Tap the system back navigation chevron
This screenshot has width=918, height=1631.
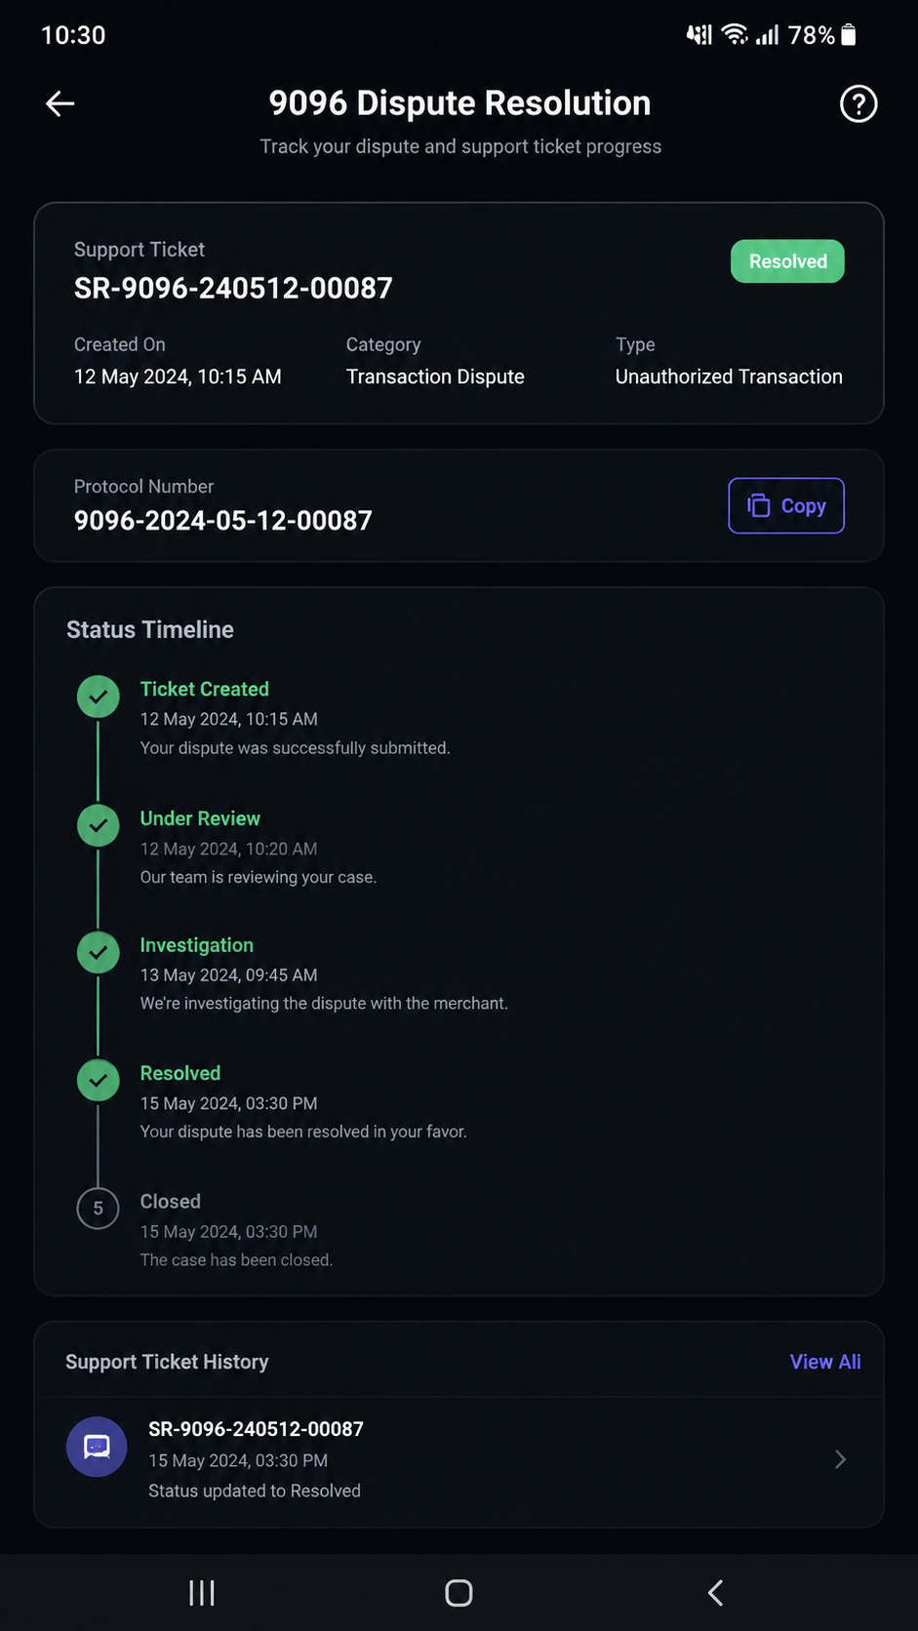(x=715, y=1593)
